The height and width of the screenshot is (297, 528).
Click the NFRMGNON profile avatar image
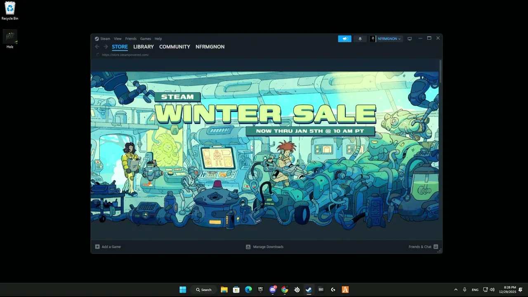[373, 38]
